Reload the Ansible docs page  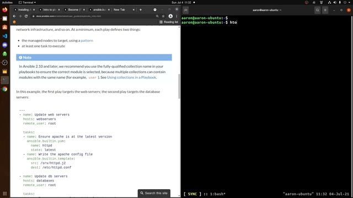26,16
